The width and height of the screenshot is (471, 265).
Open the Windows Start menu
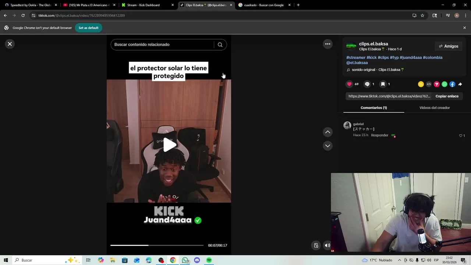(6, 260)
